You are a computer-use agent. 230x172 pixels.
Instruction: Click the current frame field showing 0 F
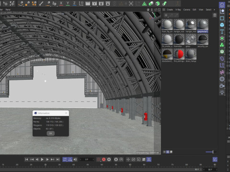coord(87,160)
